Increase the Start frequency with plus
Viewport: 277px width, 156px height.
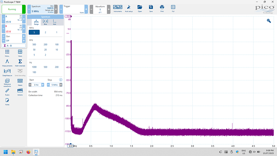click(43, 85)
